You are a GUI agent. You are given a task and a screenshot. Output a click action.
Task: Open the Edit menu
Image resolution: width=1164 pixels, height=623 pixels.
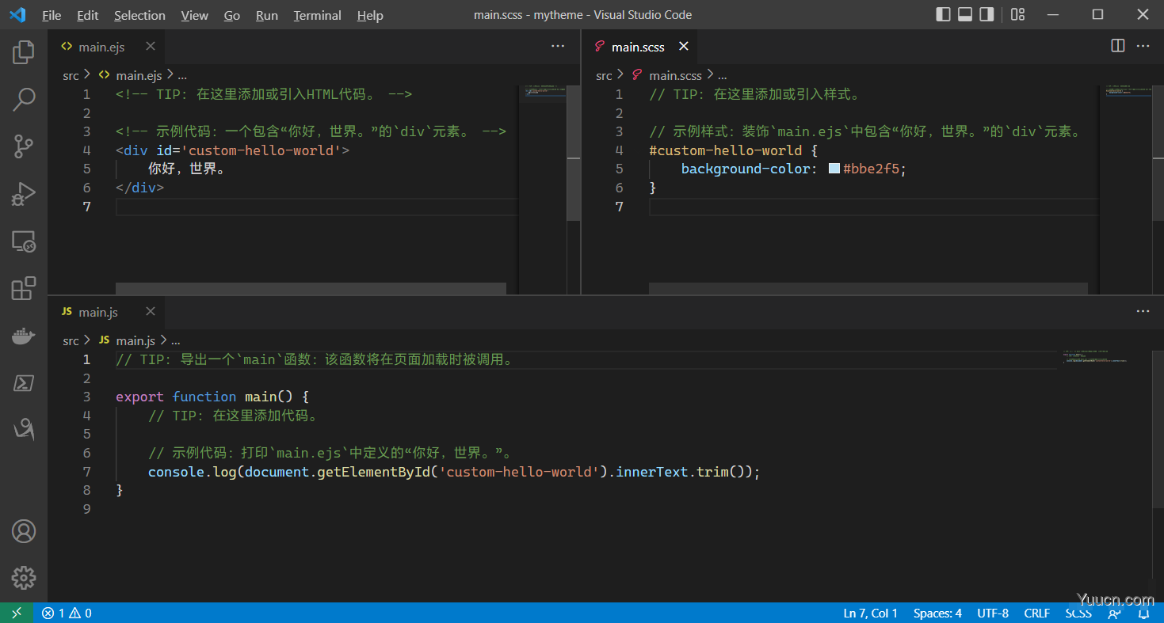pos(88,15)
